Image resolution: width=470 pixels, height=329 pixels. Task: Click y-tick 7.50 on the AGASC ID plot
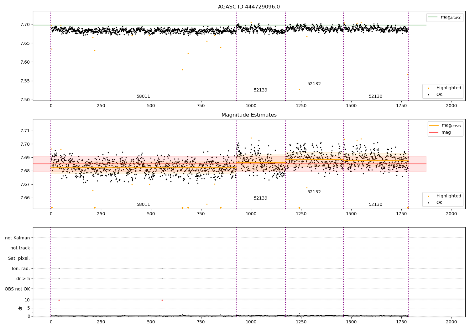(x=25, y=100)
